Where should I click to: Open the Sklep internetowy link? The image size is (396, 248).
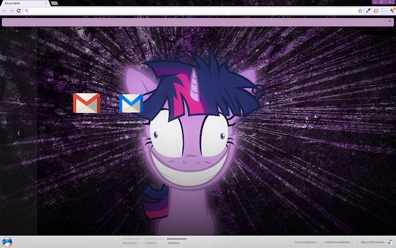pyautogui.click(x=372, y=242)
